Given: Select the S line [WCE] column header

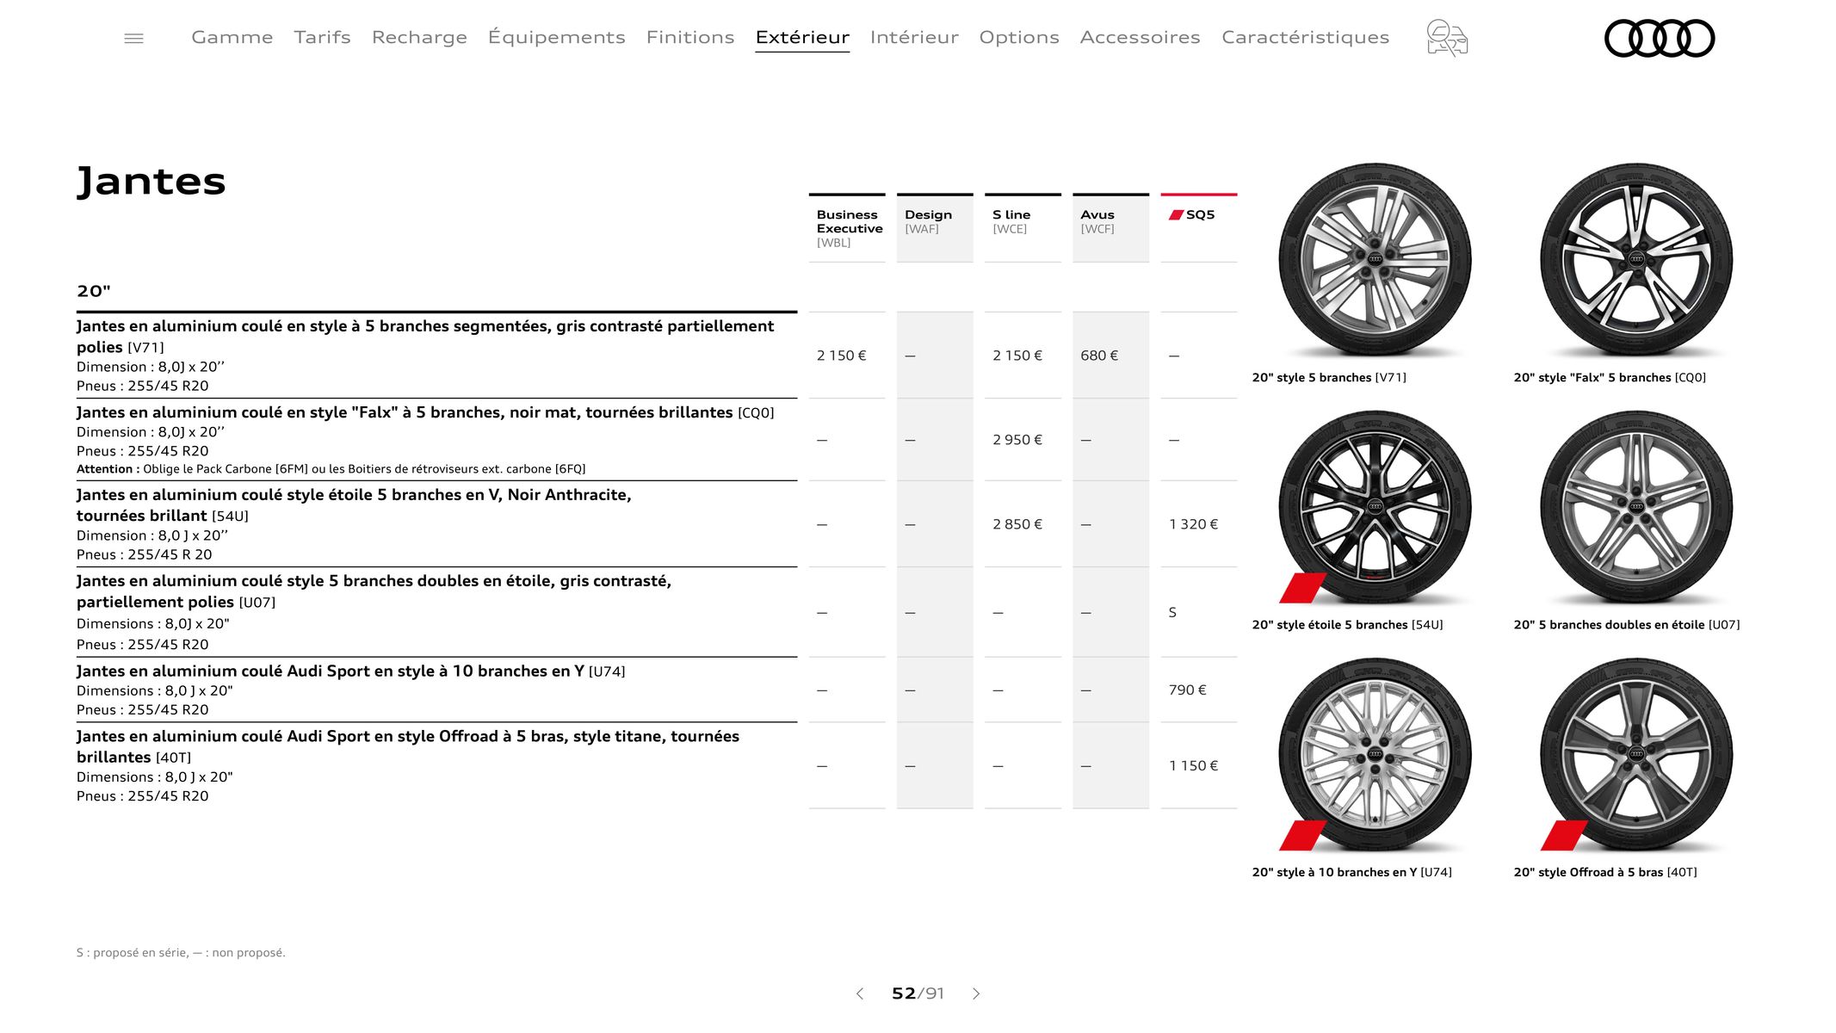Looking at the screenshot, I should [x=1023, y=228].
